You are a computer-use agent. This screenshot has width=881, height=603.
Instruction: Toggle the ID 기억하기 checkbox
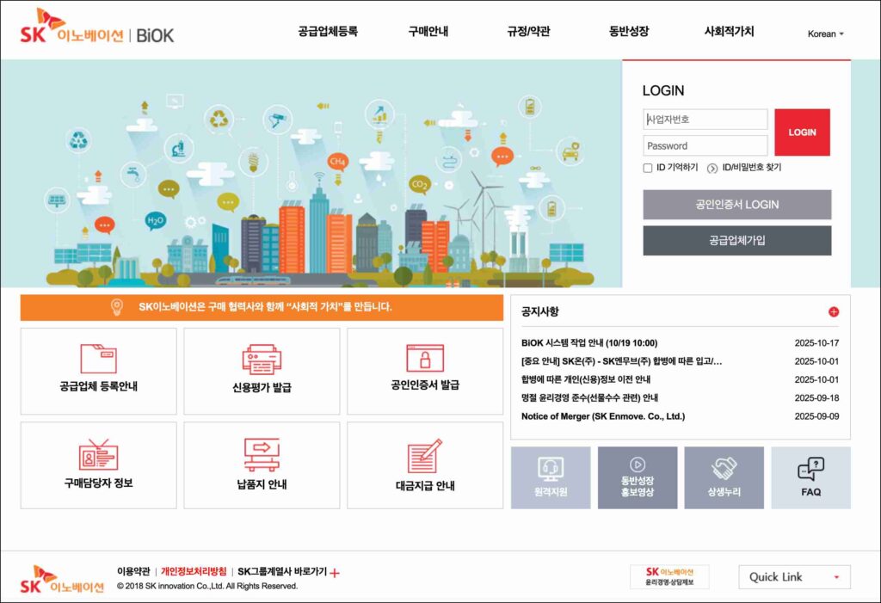click(x=648, y=168)
